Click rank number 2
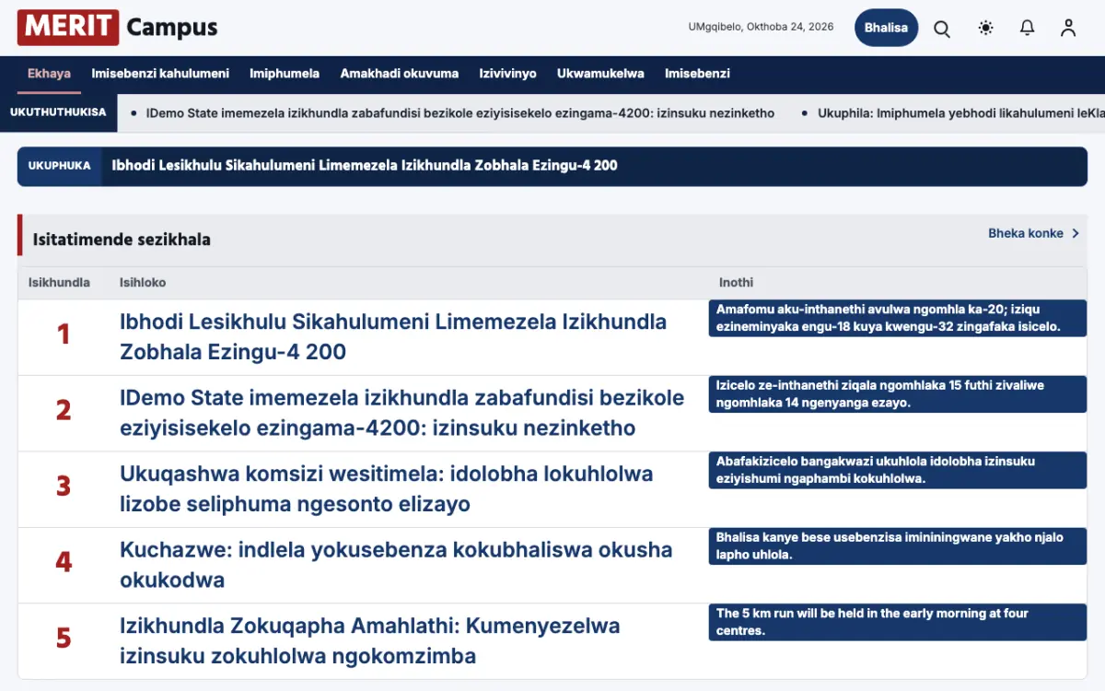Screen dimensions: 1105x691 click(x=64, y=410)
